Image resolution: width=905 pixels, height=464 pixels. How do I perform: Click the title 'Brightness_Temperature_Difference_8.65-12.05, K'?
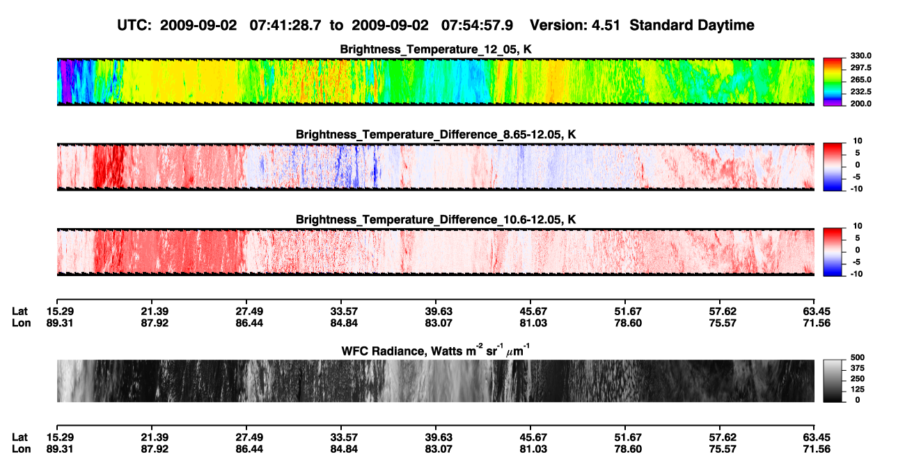(x=436, y=134)
